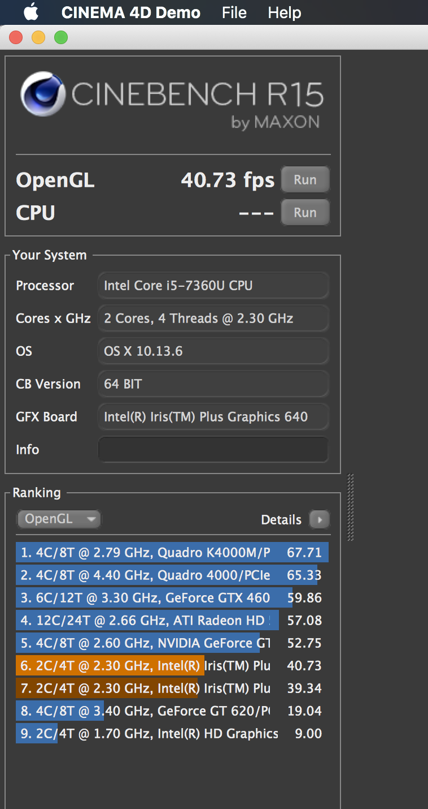Click the red close window button
This screenshot has width=428, height=809.
16,37
